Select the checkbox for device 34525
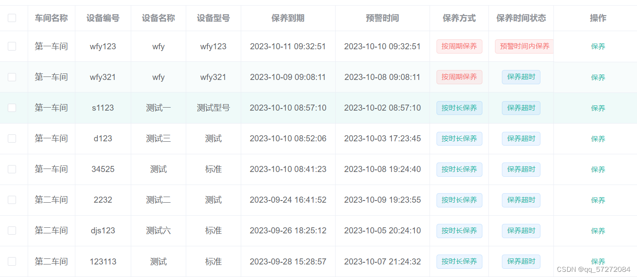Image resolution: width=637 pixels, height=277 pixels. [12, 169]
